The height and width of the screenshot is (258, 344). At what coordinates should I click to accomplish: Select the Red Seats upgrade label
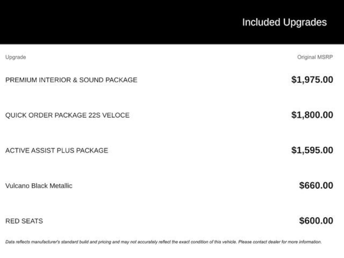[x=24, y=221]
